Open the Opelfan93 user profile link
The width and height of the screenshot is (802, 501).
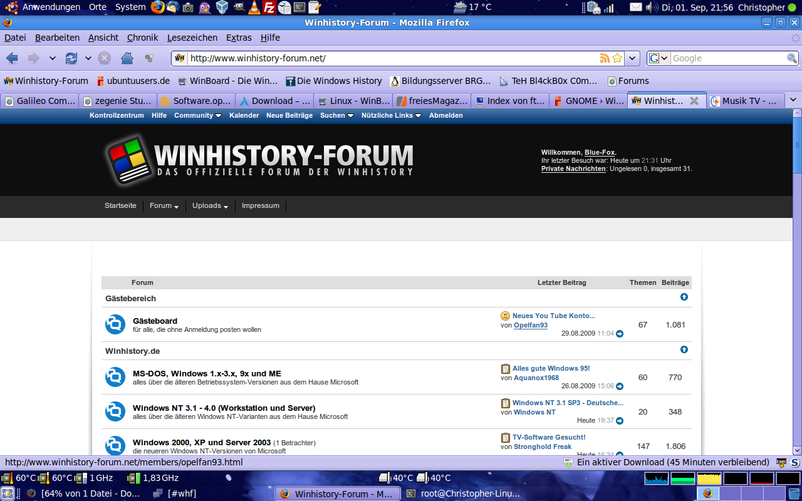click(530, 325)
